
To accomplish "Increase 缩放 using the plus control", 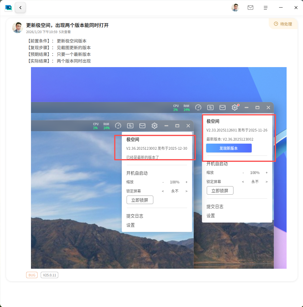I will [267, 172].
